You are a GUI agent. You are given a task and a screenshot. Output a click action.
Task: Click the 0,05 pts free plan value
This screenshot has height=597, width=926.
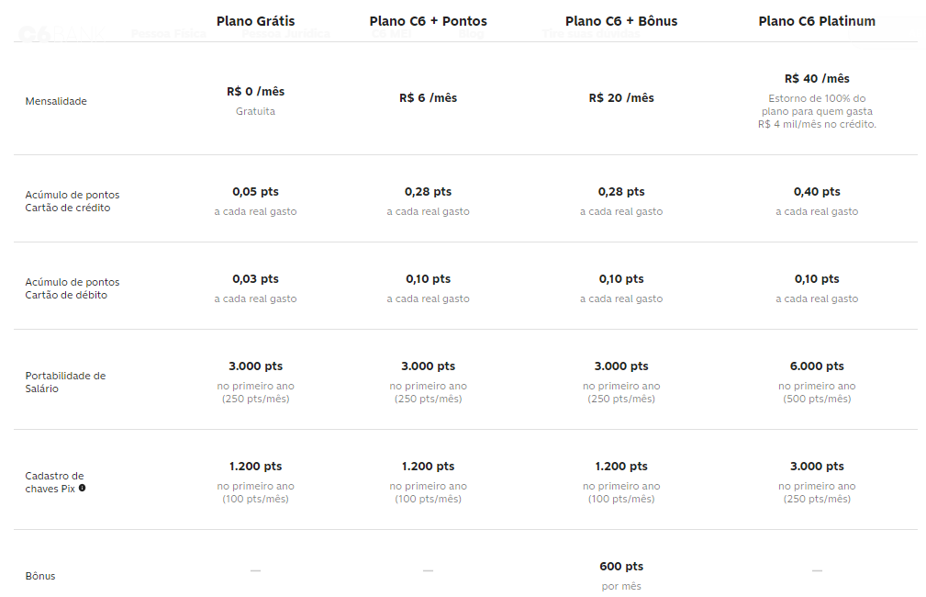[x=255, y=192]
